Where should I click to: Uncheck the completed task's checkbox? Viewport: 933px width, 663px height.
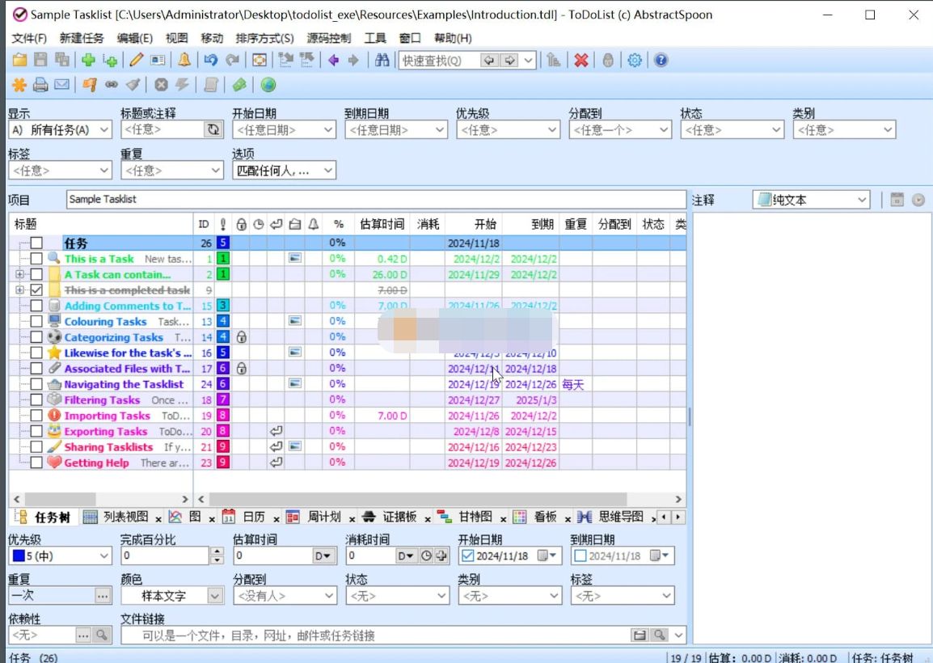pos(36,289)
